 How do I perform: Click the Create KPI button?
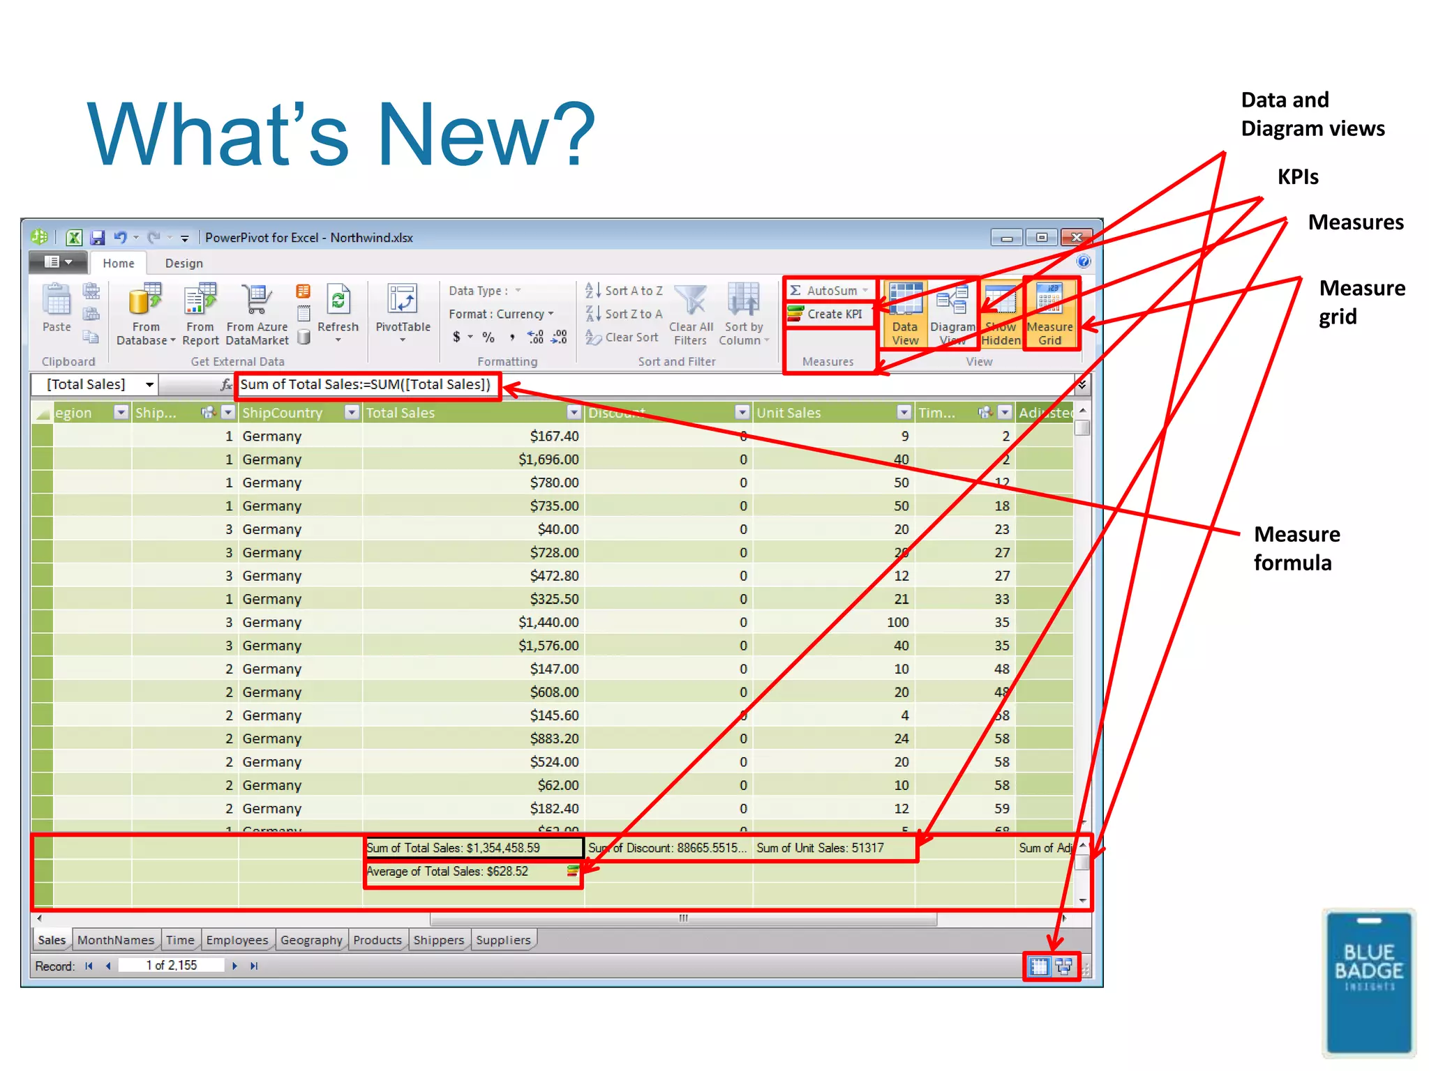pyautogui.click(x=825, y=314)
